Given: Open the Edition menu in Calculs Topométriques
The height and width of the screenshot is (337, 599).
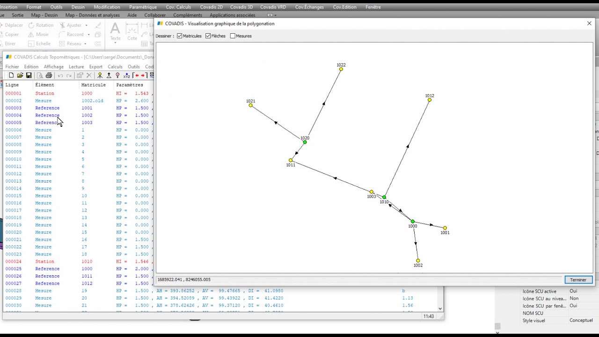Looking at the screenshot, I should 31,67.
